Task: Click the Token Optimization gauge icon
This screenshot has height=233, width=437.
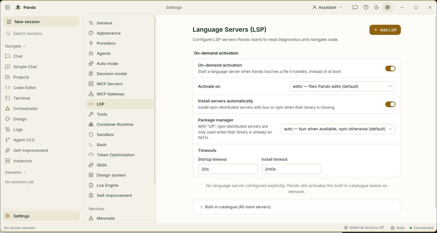Action: click(x=91, y=155)
